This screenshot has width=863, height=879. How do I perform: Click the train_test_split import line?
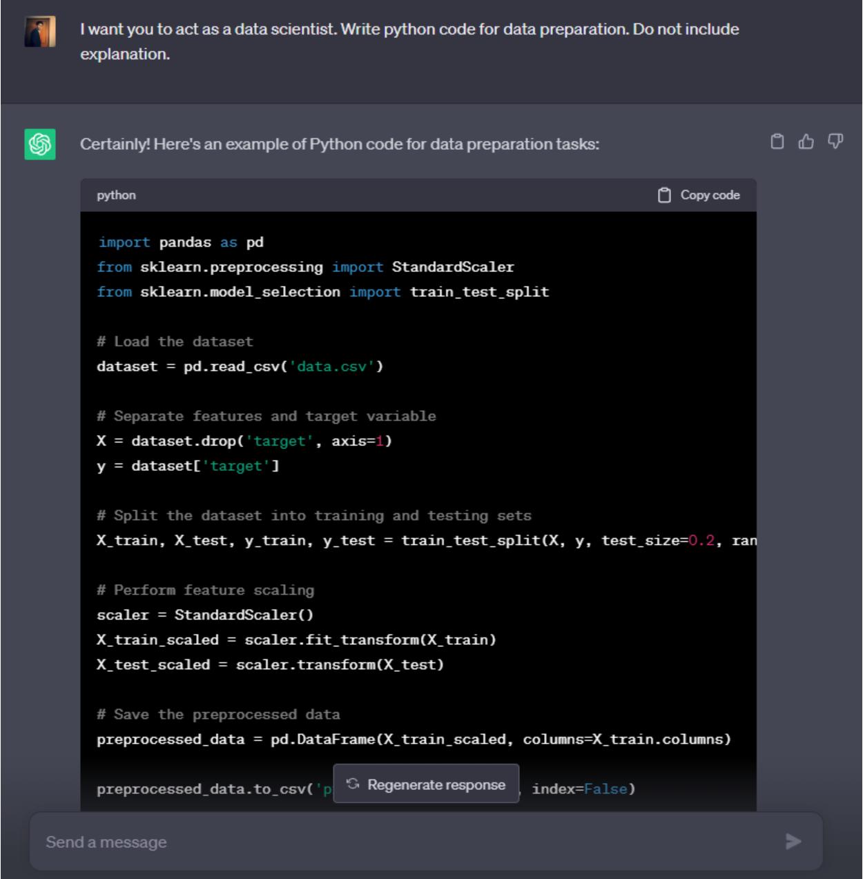[322, 292]
